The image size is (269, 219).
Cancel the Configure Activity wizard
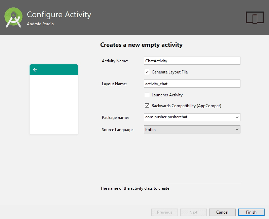click(222, 212)
